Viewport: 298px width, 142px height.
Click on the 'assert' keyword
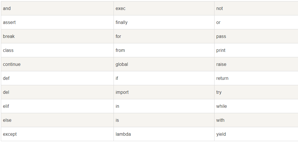pos(9,23)
